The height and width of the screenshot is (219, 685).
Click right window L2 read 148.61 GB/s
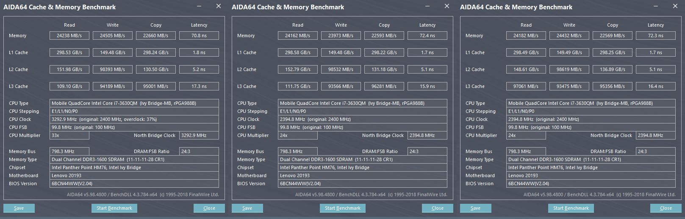click(x=526, y=69)
